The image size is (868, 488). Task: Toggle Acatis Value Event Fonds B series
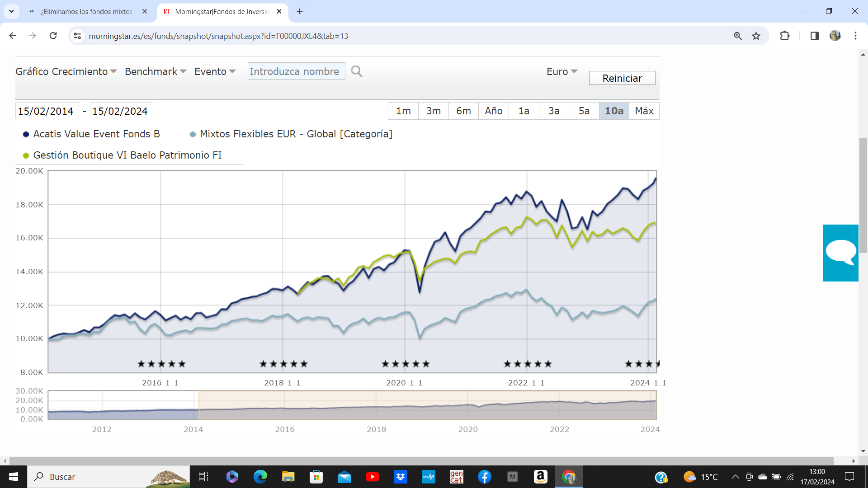(91, 134)
